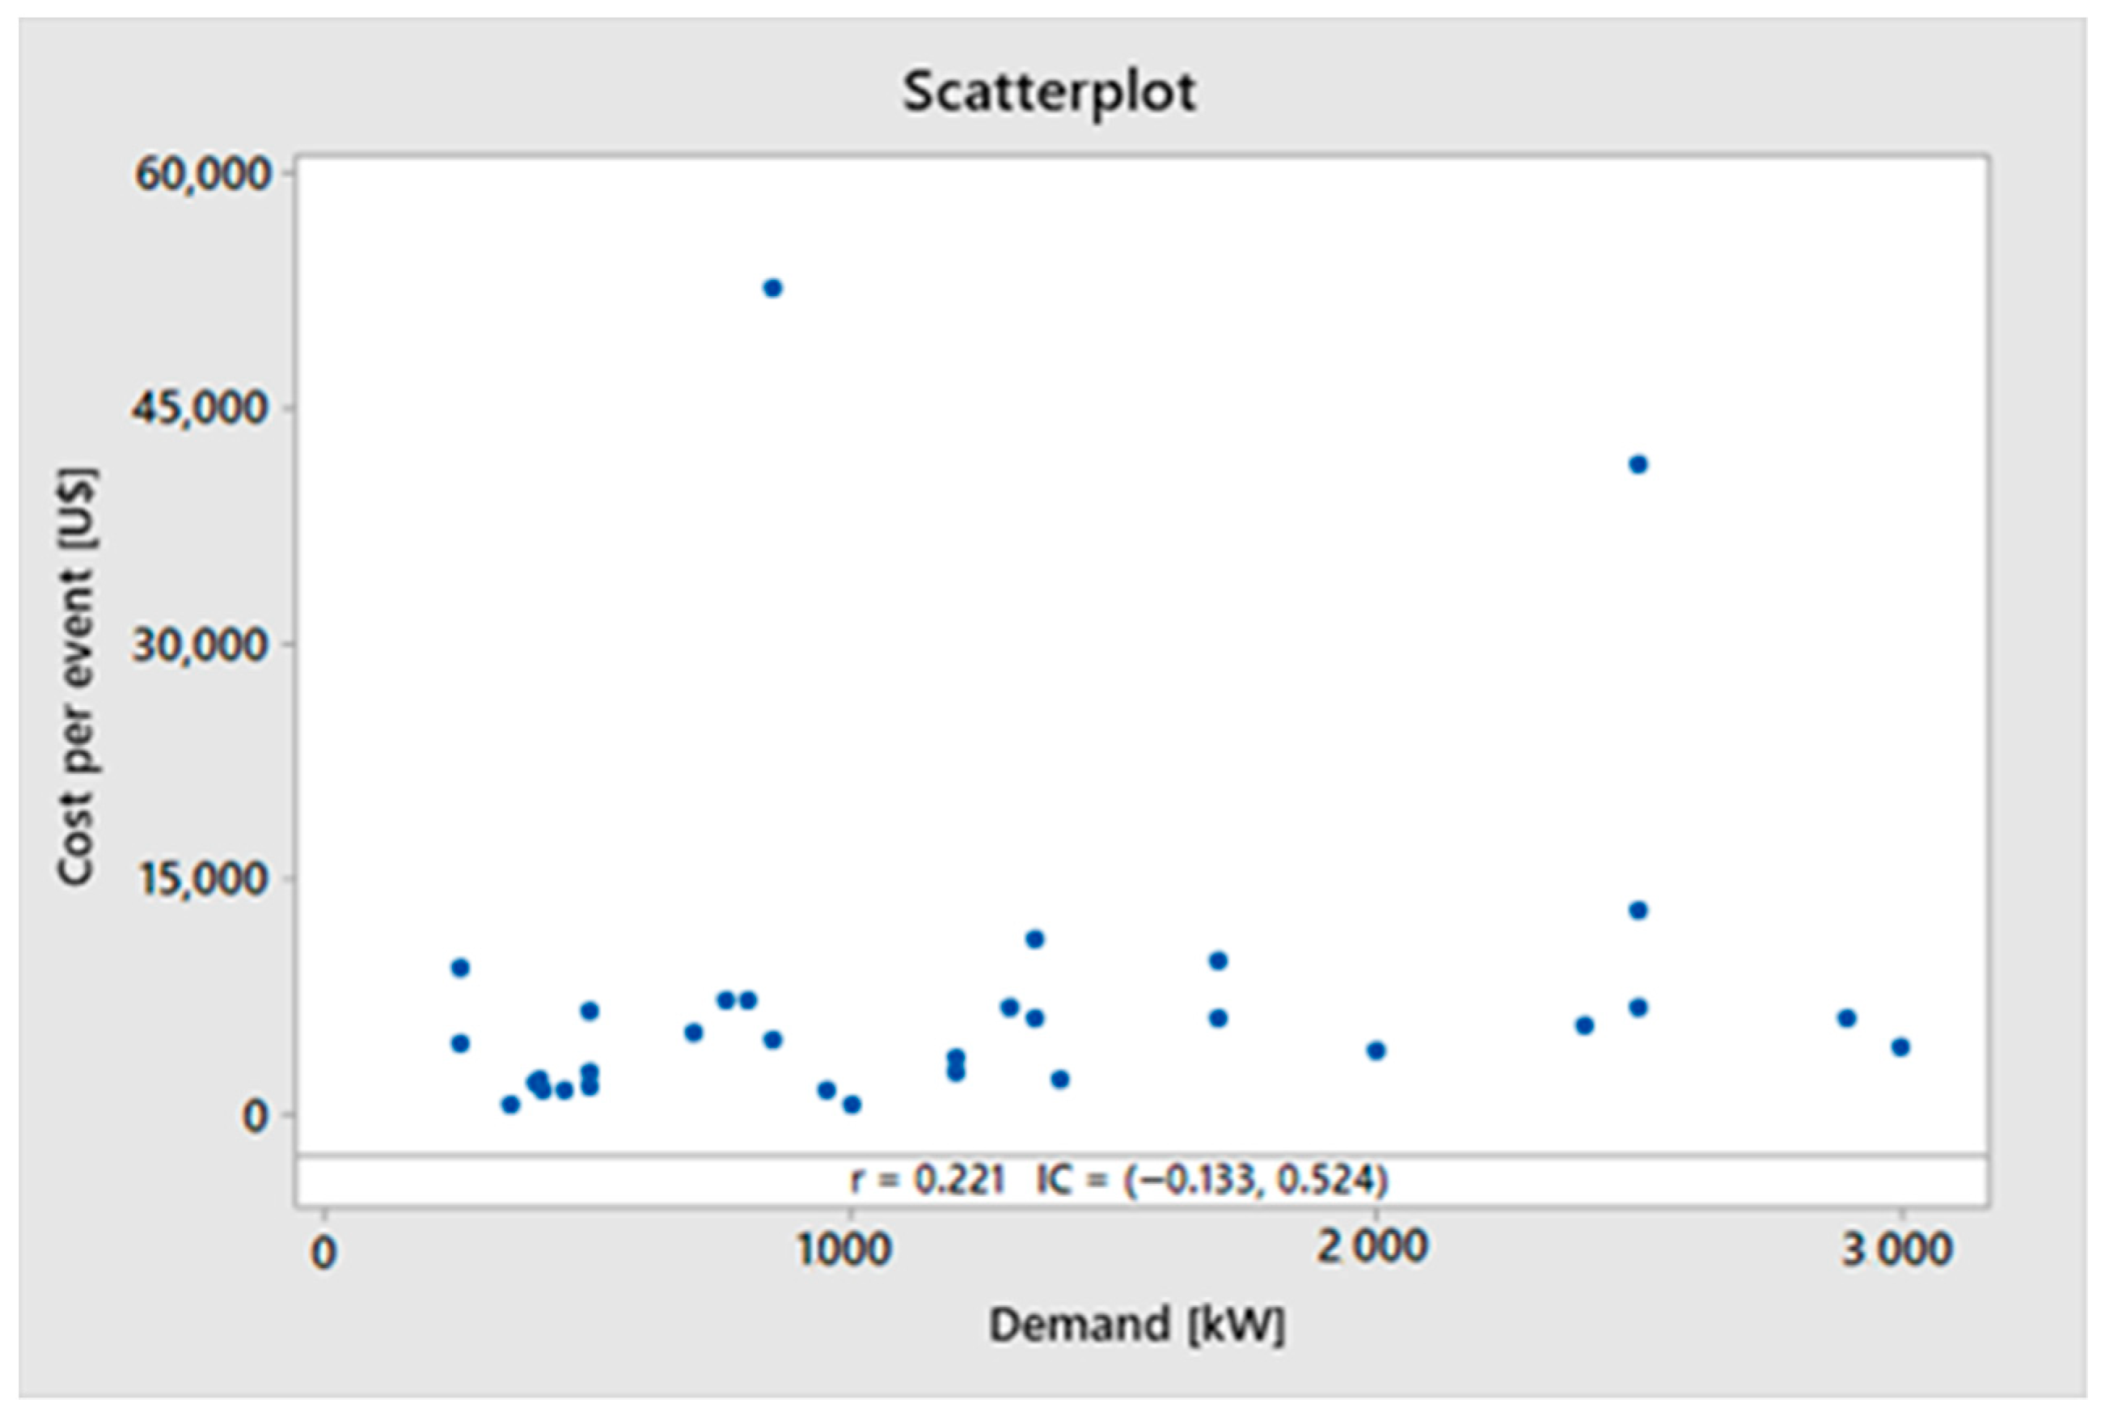Click the Scatterplot chart title

coord(1049,92)
